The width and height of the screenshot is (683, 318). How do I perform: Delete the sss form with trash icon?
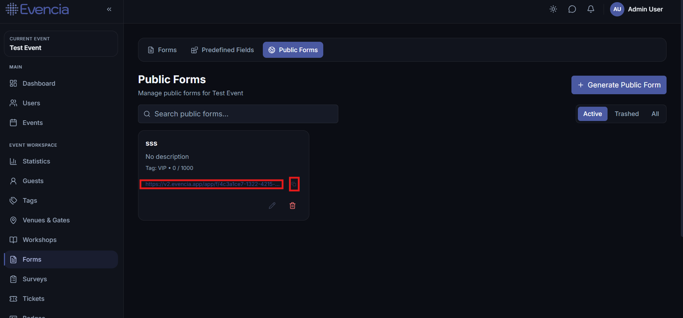click(293, 206)
